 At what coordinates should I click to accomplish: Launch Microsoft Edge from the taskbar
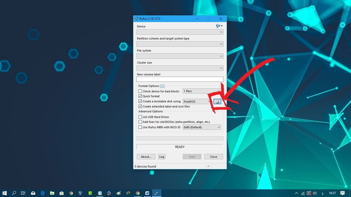[43, 193]
